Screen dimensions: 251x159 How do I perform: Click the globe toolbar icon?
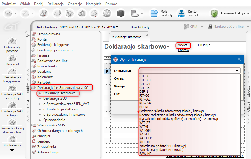[x=107, y=13]
